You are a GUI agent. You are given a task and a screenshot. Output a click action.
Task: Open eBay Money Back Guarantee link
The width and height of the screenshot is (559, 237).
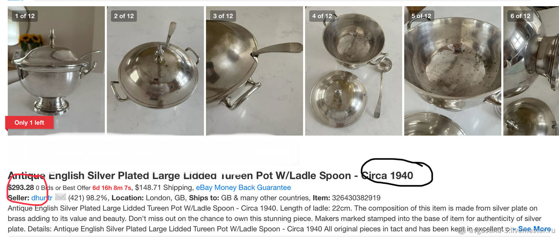point(243,187)
